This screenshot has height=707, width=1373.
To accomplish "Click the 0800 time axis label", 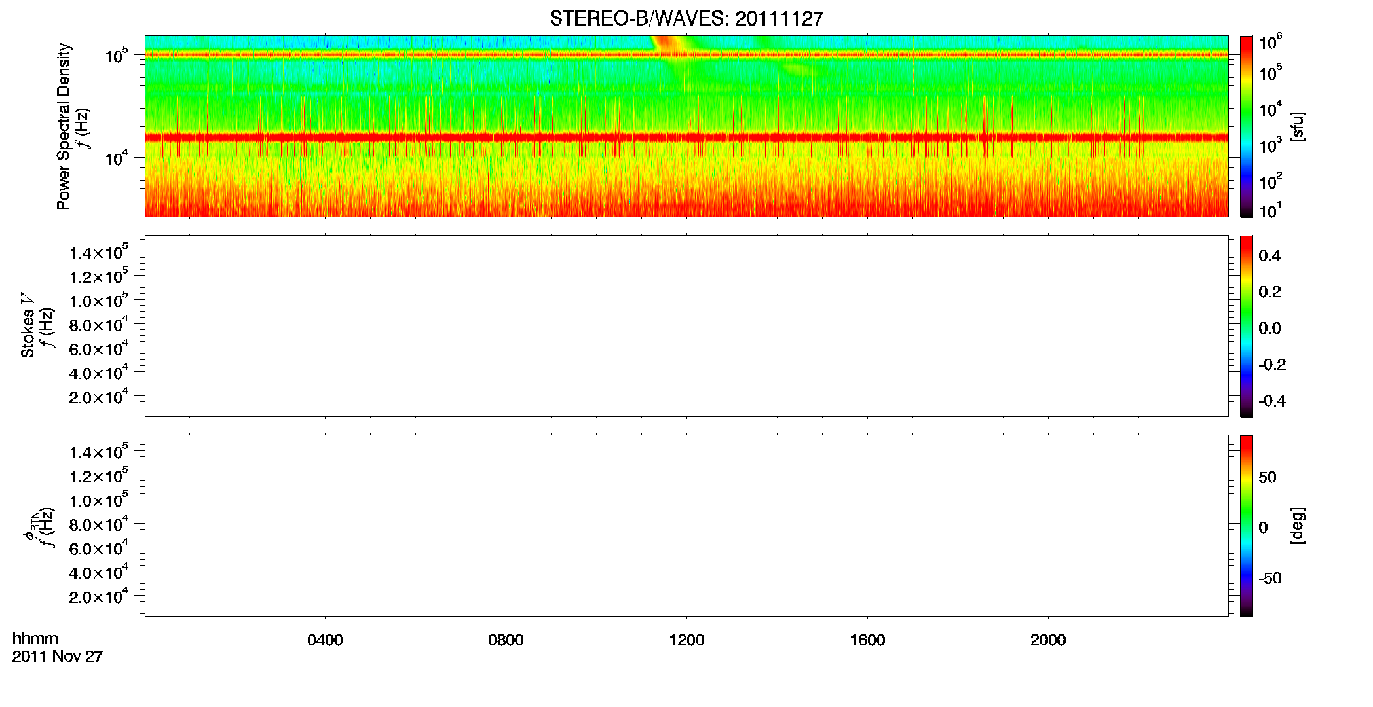I will point(506,640).
